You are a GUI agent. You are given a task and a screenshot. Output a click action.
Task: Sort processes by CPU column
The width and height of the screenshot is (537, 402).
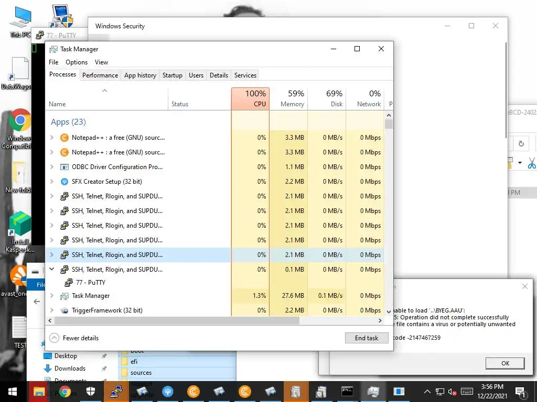pos(250,98)
